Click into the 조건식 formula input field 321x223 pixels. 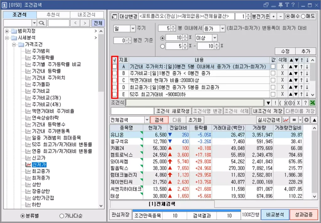pos(194,103)
